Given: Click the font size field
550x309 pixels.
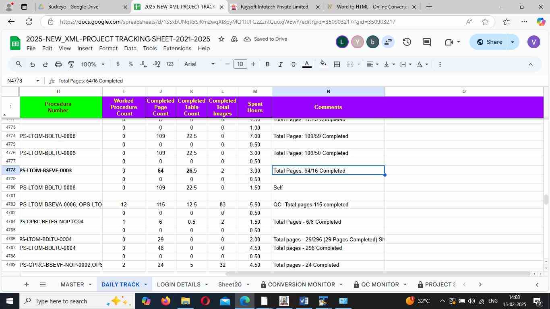Looking at the screenshot, I should (x=240, y=64).
